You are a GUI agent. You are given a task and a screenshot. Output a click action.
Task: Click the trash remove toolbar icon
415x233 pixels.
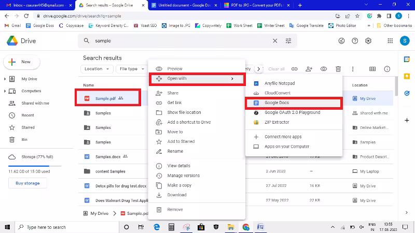click(x=338, y=69)
